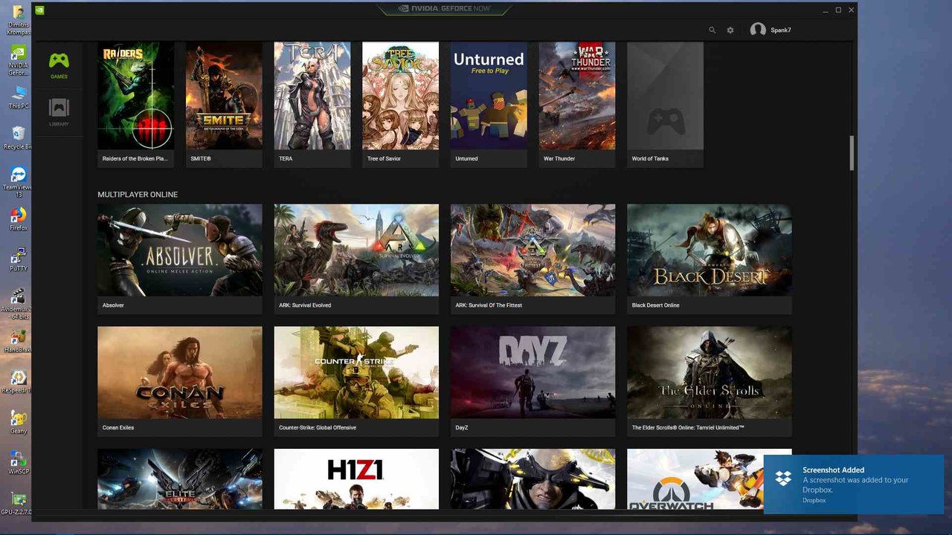
Task: Select the Unturned game cover
Action: pyautogui.click(x=489, y=96)
